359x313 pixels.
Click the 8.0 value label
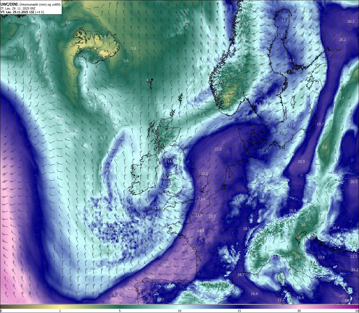pos(187,22)
